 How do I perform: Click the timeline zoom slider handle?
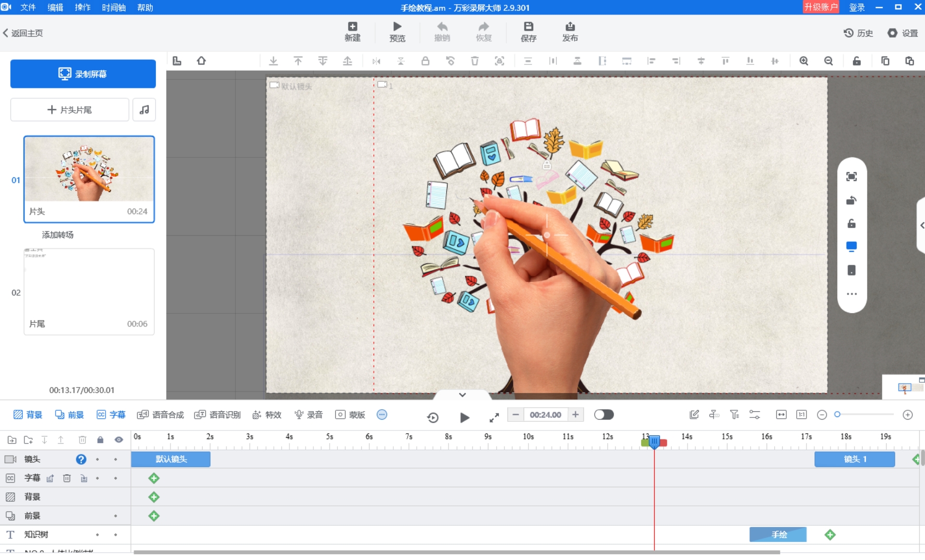click(x=837, y=414)
